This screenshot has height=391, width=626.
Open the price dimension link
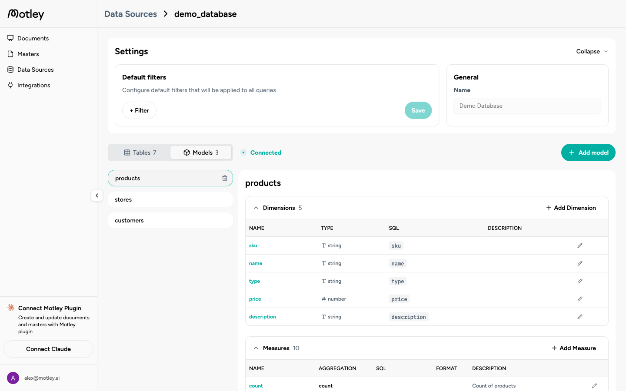coord(255,299)
